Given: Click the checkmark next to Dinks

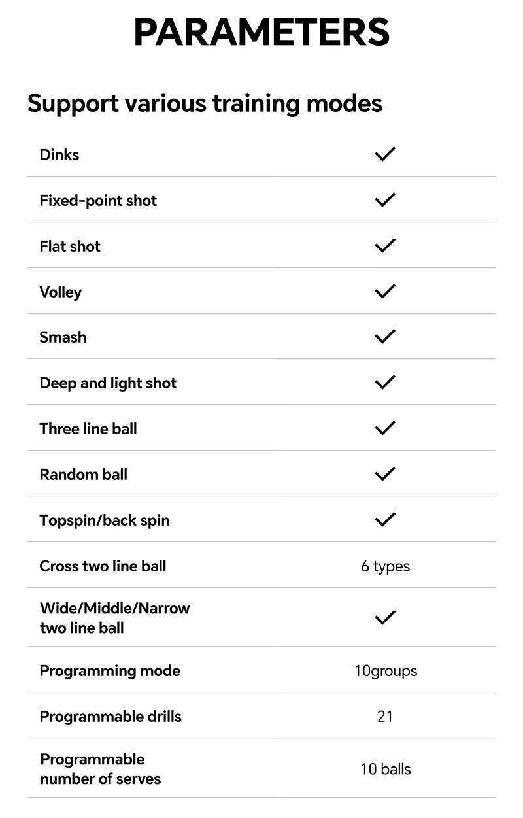Looking at the screenshot, I should (x=385, y=154).
